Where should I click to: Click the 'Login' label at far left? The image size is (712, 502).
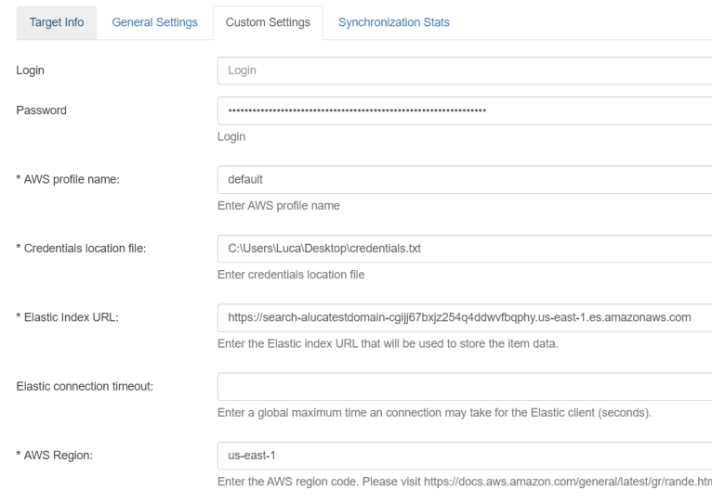point(30,71)
